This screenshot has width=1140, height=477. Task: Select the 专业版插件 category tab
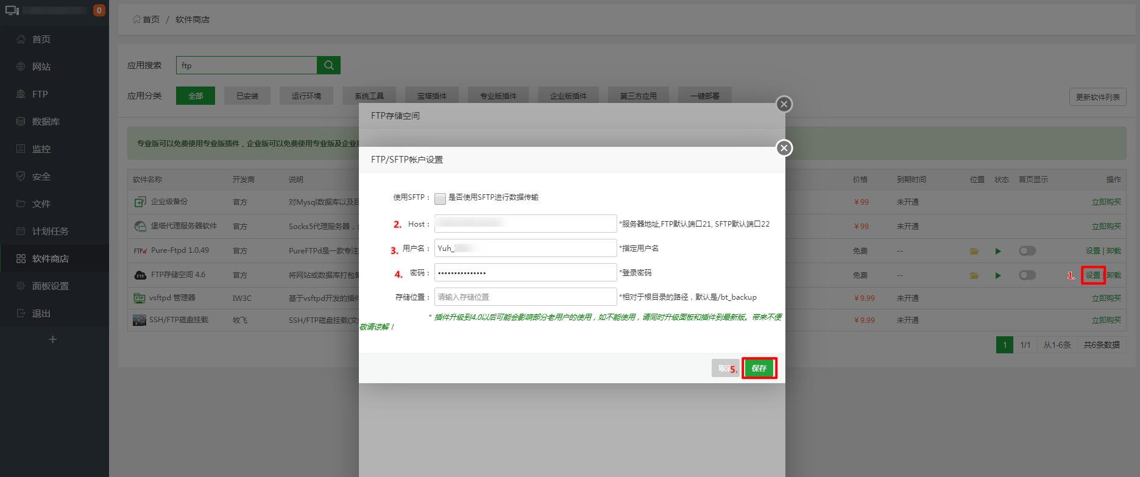point(498,96)
